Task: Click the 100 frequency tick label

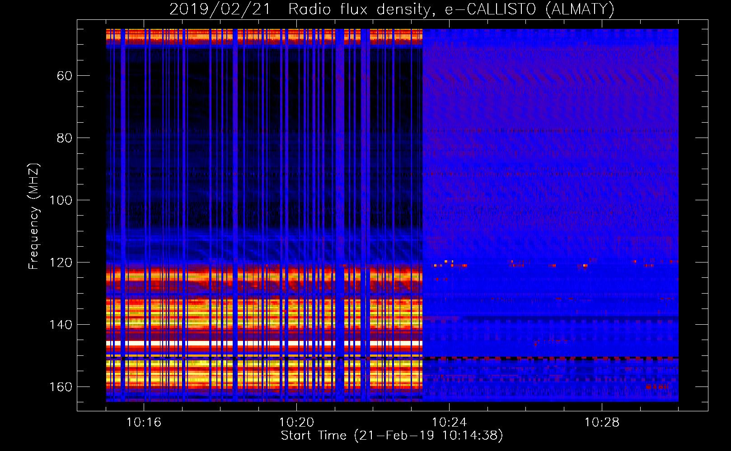Action: point(61,200)
